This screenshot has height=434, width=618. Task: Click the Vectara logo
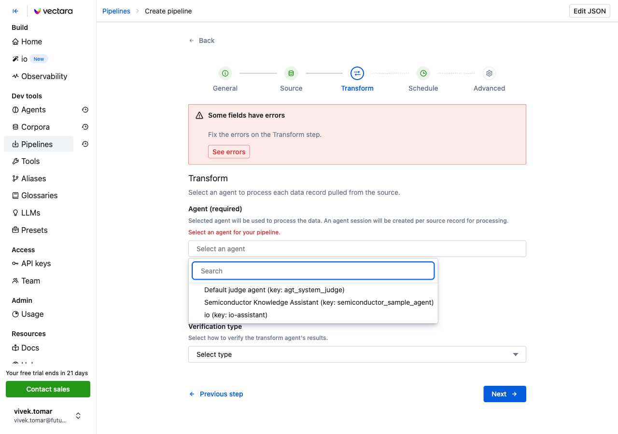click(x=53, y=11)
